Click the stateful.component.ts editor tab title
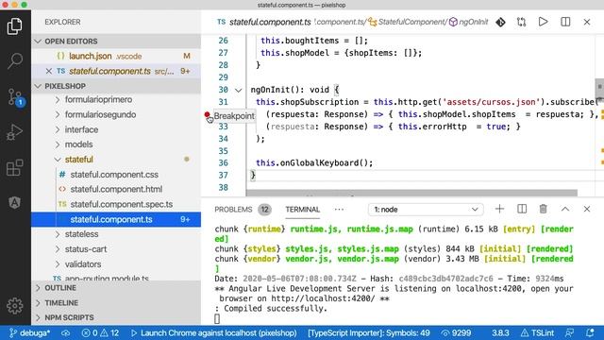Viewport: 604px width, 340px height. pos(270,22)
